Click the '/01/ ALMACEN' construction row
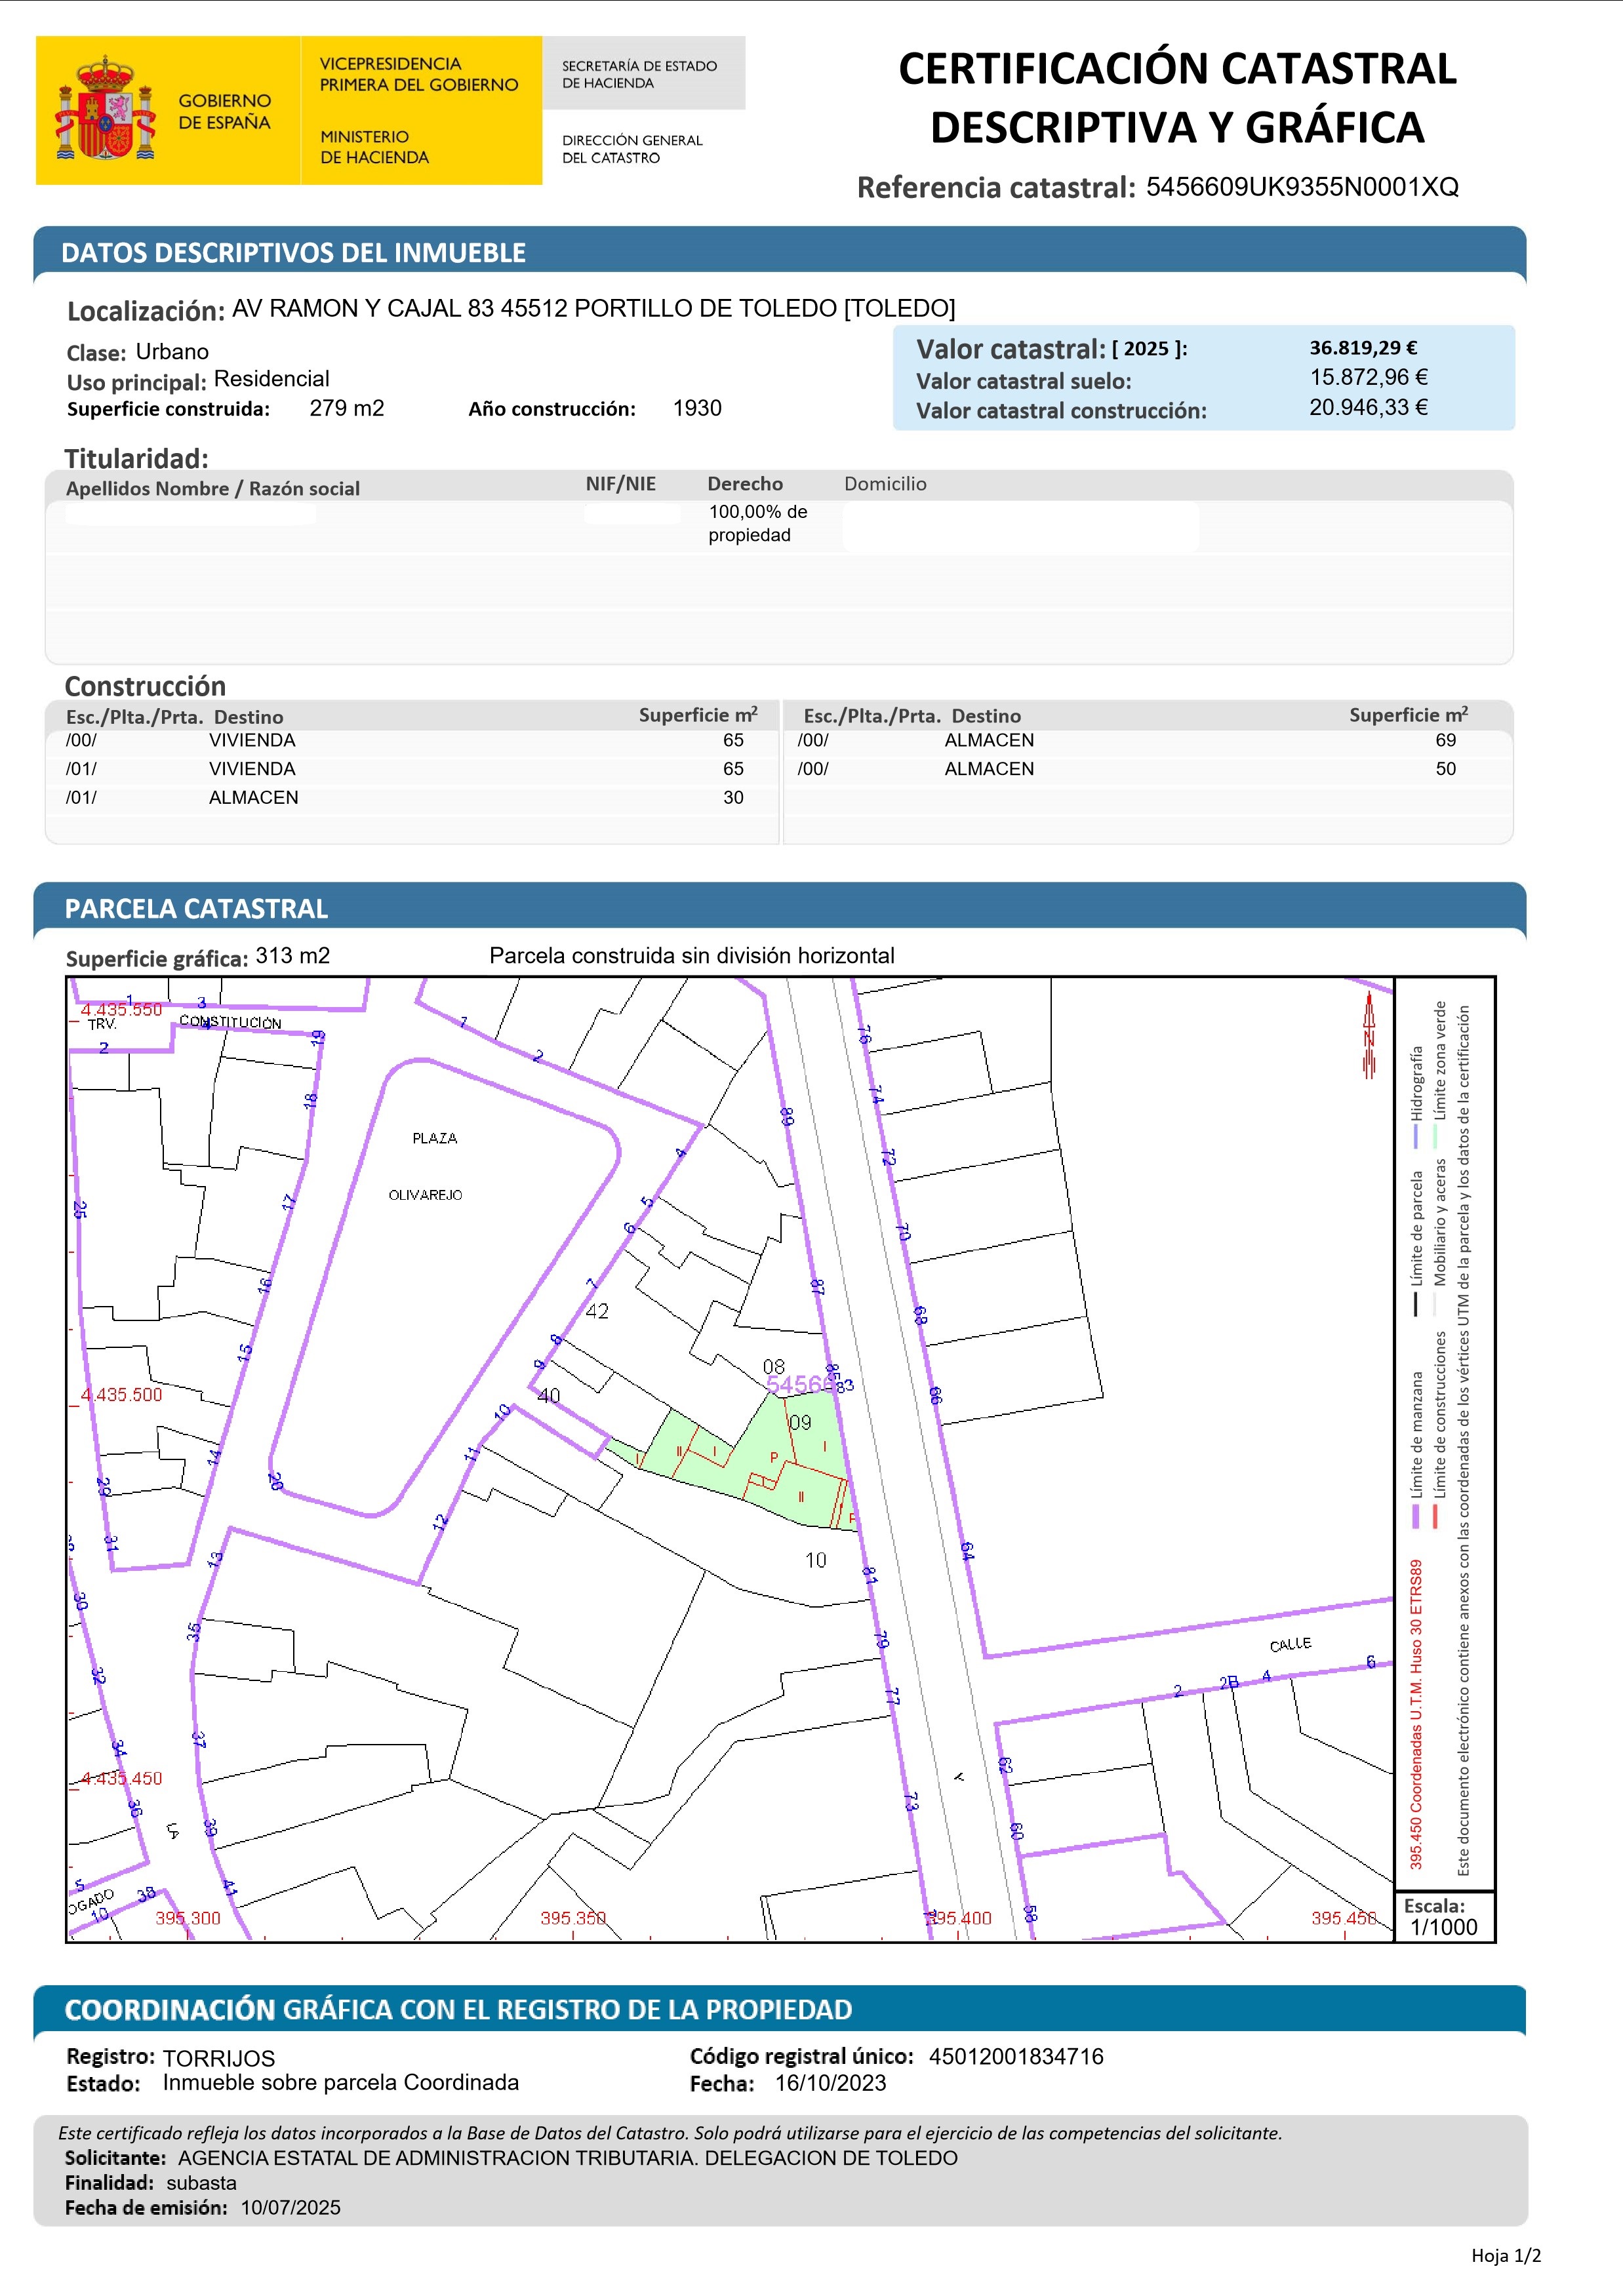 pyautogui.click(x=253, y=797)
